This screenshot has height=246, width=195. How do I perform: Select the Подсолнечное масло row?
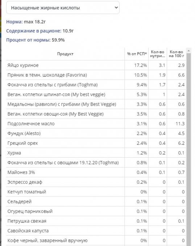point(96,124)
